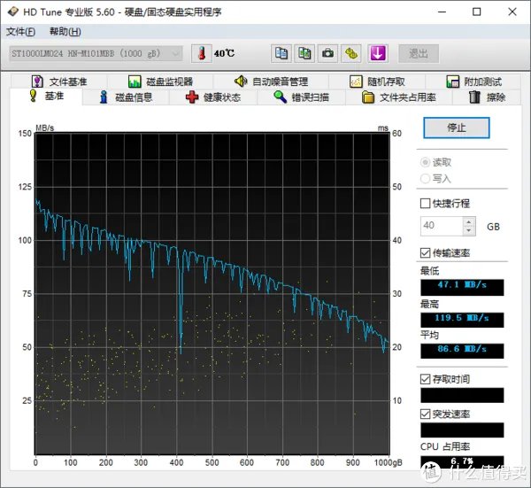Click the HD Tune app icon in title bar

point(13,12)
